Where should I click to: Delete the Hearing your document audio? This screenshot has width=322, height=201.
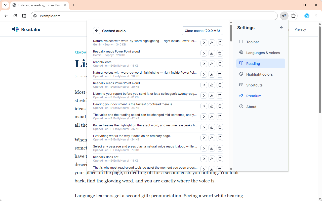(x=220, y=106)
